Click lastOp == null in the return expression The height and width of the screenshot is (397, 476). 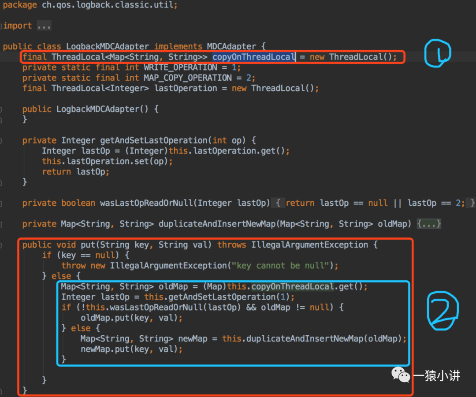click(353, 203)
